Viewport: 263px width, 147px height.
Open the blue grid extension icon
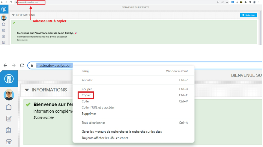(232, 2)
